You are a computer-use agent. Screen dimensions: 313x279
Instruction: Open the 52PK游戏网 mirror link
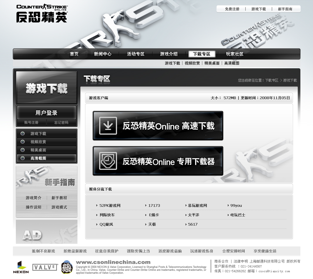[x=110, y=206]
